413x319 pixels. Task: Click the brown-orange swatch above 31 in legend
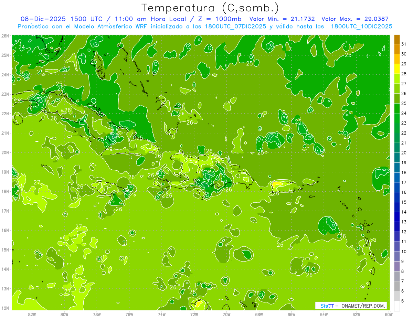397,39
